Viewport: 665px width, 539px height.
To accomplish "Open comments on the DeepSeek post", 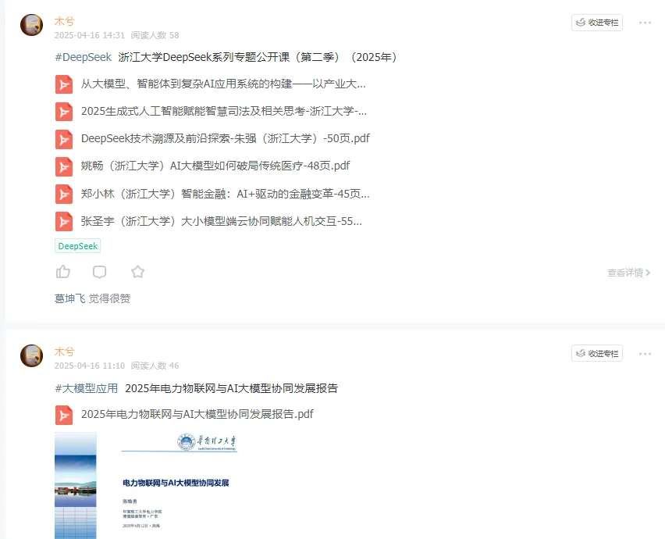I will tap(100, 272).
